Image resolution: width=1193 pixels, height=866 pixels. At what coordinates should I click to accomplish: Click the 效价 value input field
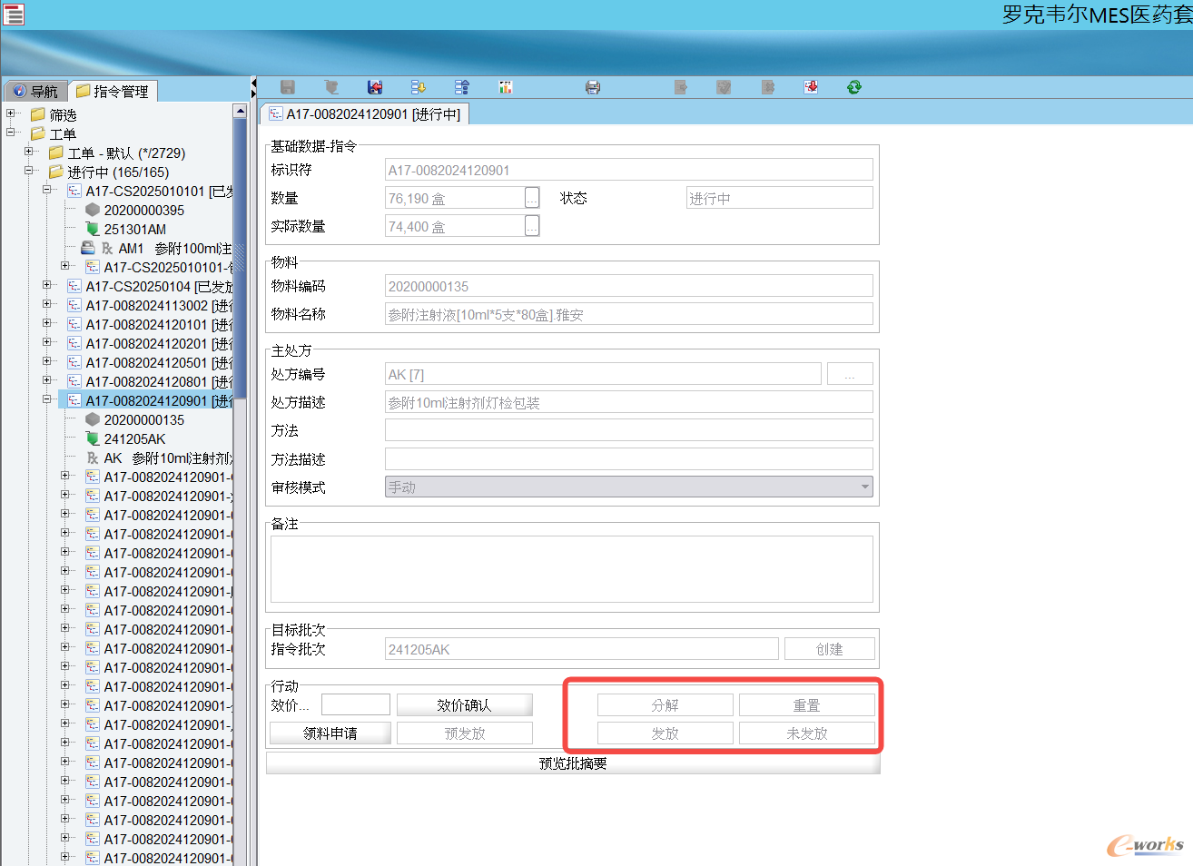tap(355, 705)
